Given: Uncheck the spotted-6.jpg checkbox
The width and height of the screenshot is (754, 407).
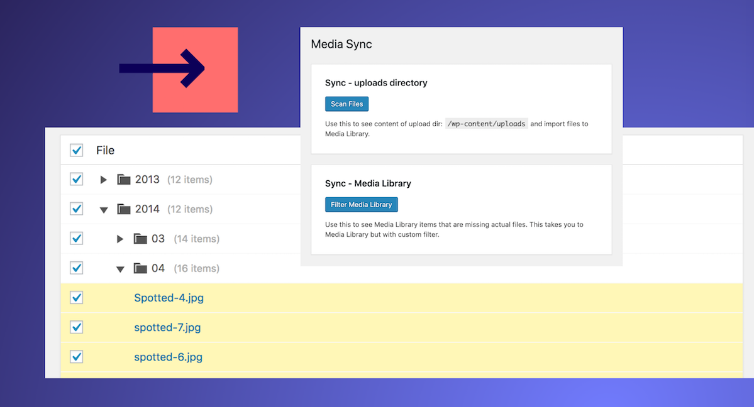Looking at the screenshot, I should [77, 357].
